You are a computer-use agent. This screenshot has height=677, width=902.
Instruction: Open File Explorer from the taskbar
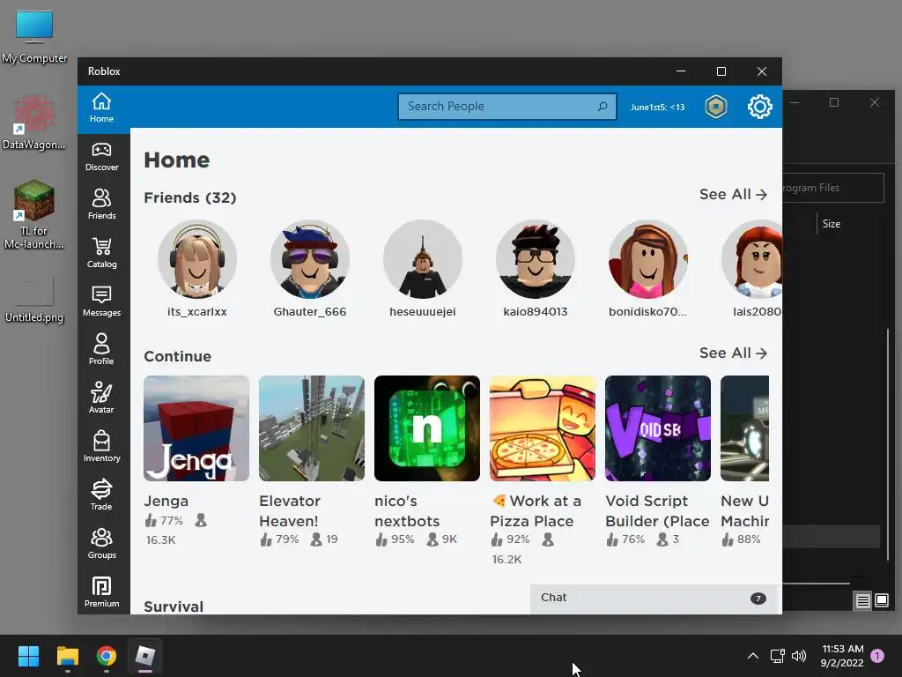[67, 656]
